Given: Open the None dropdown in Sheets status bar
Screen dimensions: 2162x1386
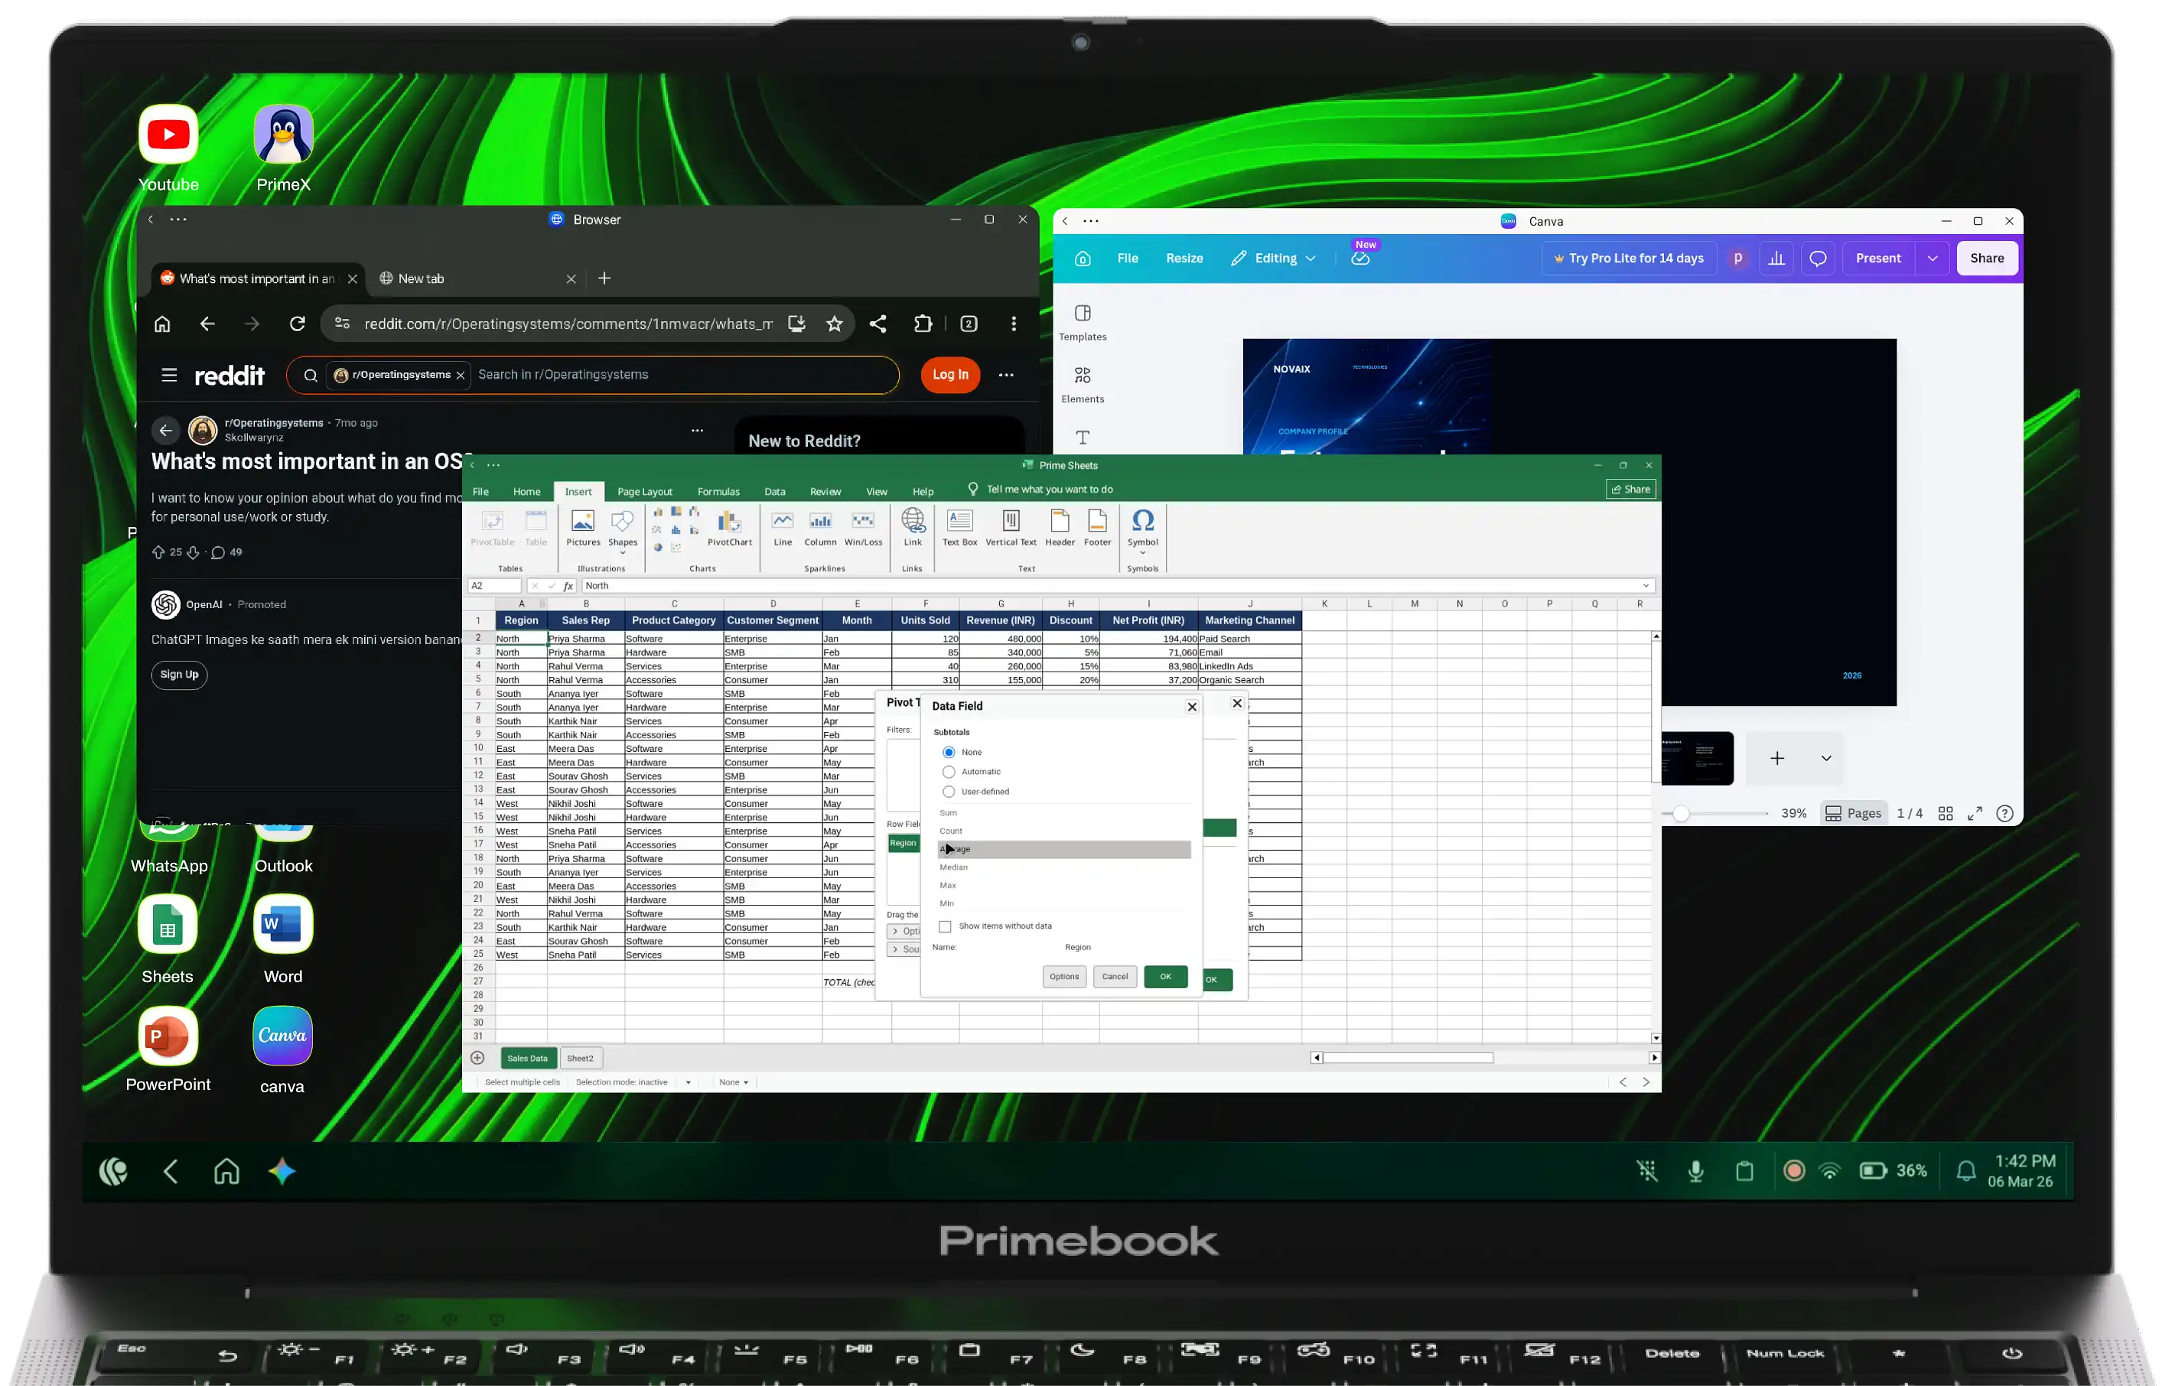Looking at the screenshot, I should tap(734, 1082).
